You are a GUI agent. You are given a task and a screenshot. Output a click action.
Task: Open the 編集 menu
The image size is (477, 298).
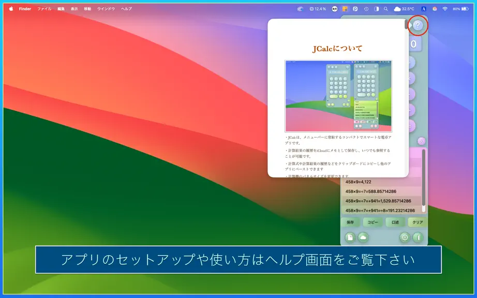(61, 9)
